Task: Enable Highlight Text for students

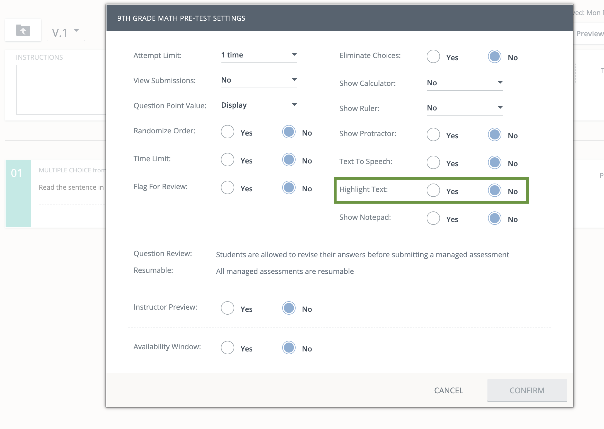Action: [x=433, y=191]
